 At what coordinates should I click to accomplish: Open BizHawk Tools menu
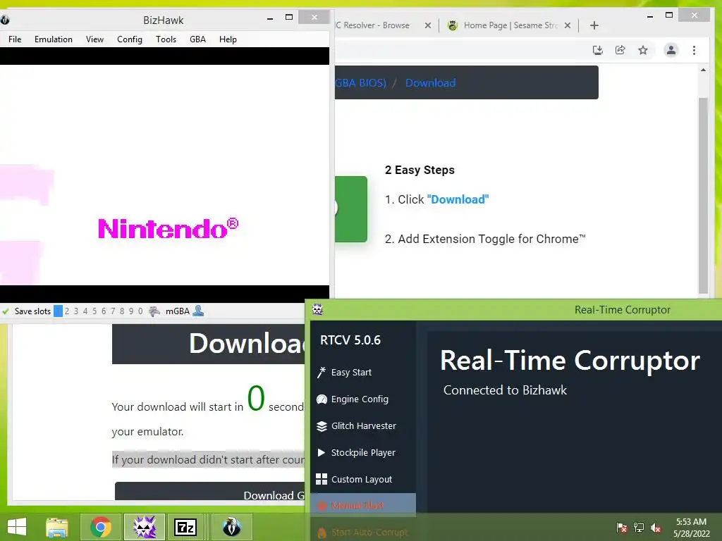pyautogui.click(x=166, y=39)
